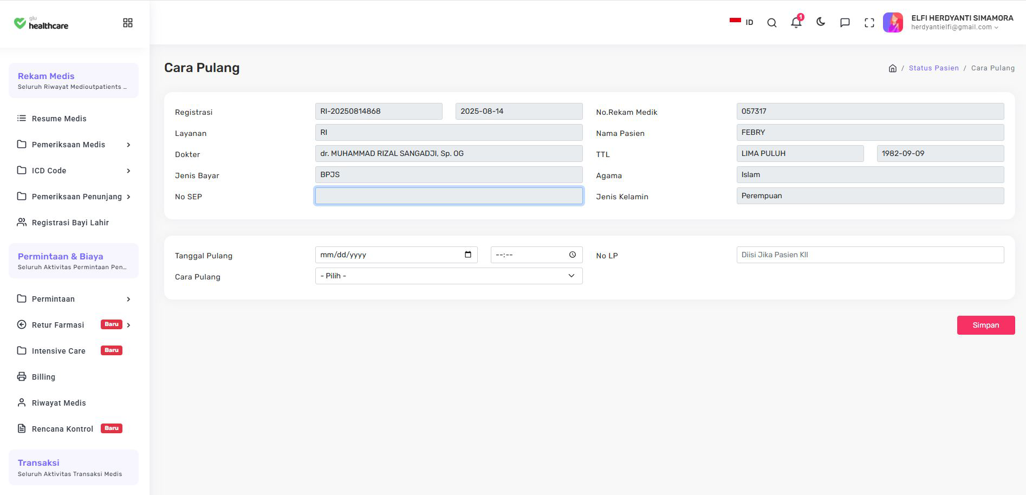Open the chat messages icon
The width and height of the screenshot is (1026, 495).
(845, 23)
